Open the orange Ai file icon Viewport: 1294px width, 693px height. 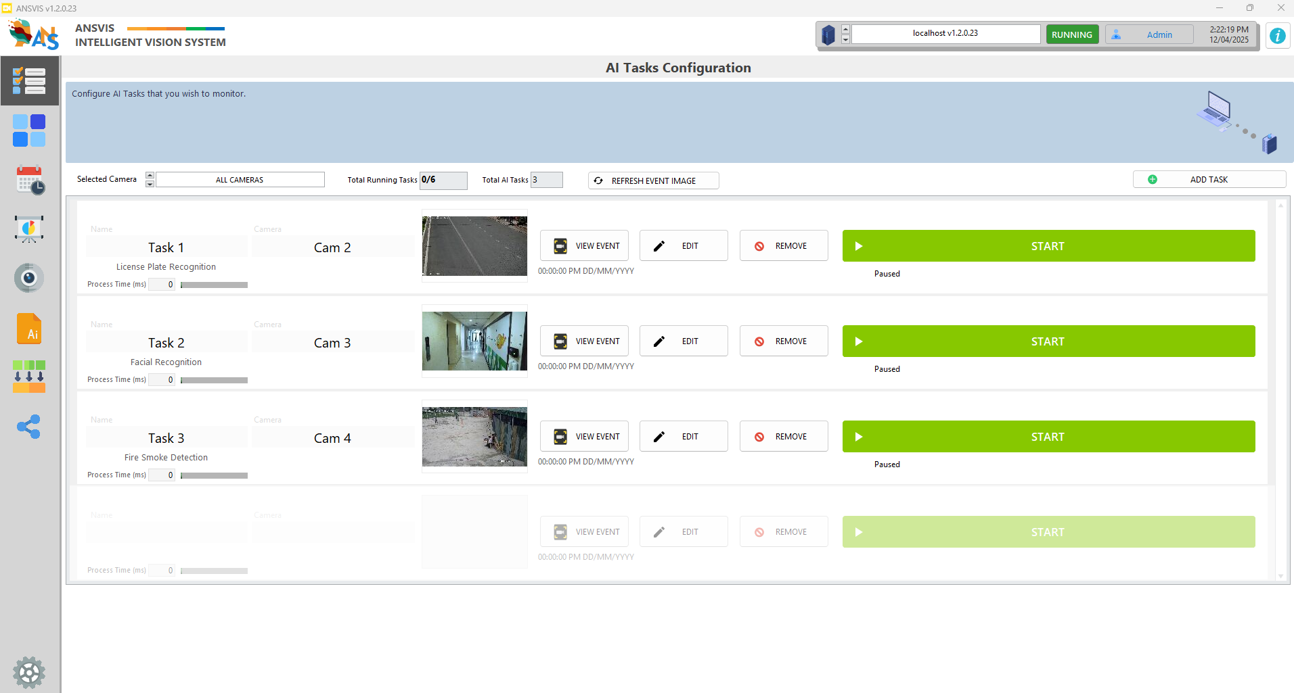[29, 329]
